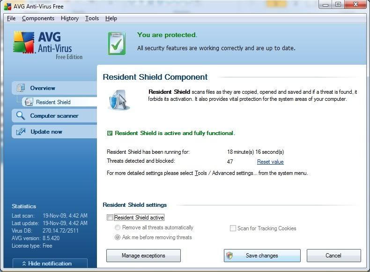The height and width of the screenshot is (272, 370).
Task: Click Virus DB value '270.14.72/2511'
Action: click(60, 231)
